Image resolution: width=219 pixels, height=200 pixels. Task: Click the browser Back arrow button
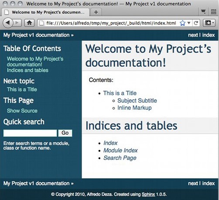(8, 23)
